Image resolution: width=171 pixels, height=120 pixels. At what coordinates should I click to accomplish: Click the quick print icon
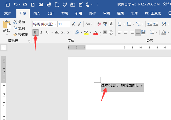click(49, 5)
